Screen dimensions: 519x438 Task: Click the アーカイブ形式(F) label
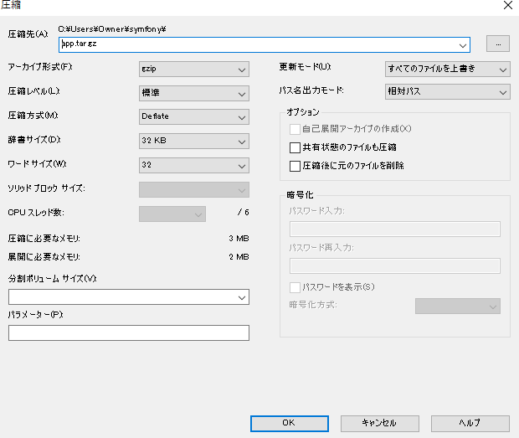[x=40, y=67]
